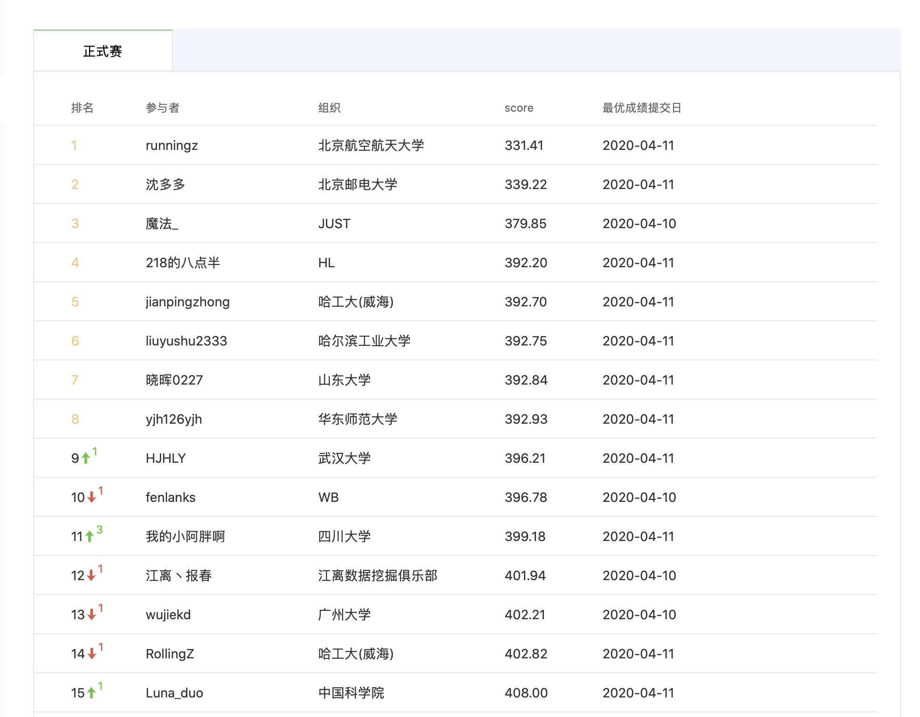Screen dimensions: 920x717
Task: Click score 331.41
Action: pos(524,145)
